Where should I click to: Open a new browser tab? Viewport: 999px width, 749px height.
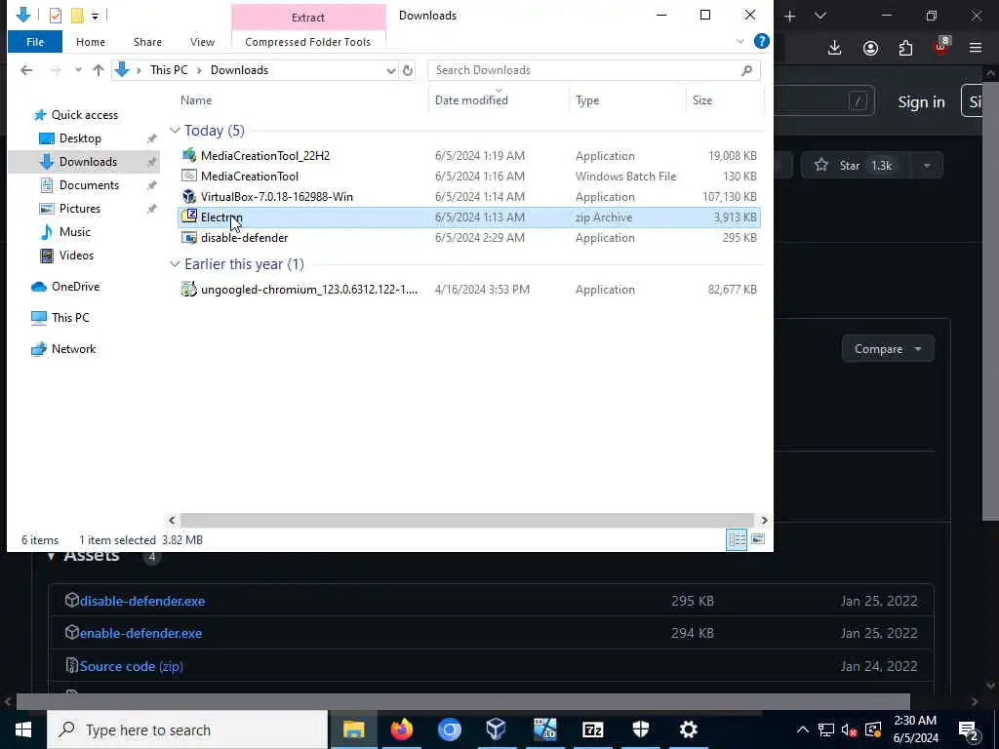click(790, 17)
